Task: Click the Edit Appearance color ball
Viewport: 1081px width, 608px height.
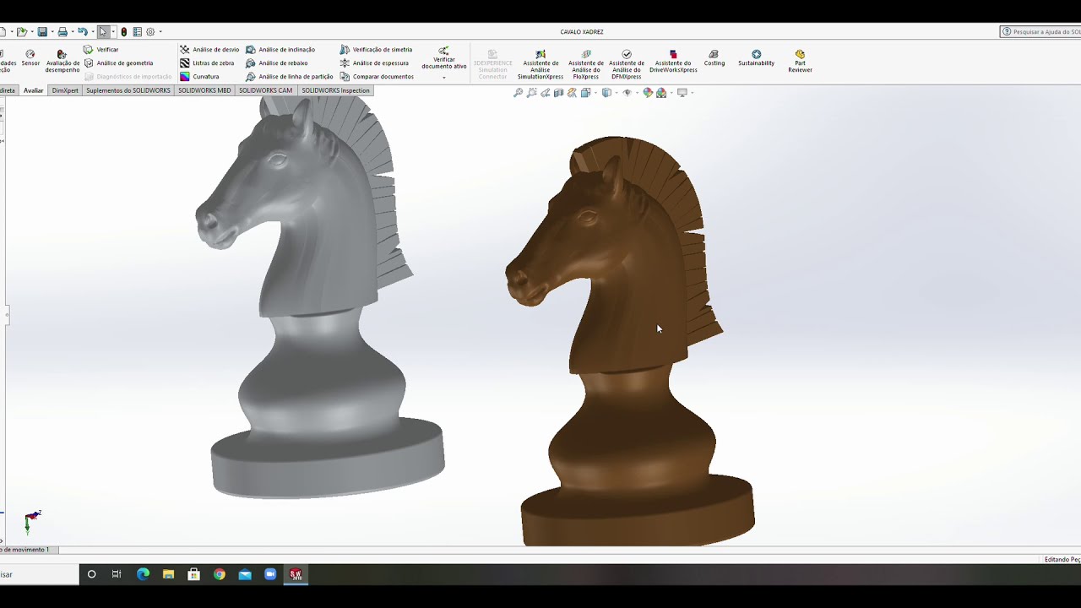Action: coord(648,93)
